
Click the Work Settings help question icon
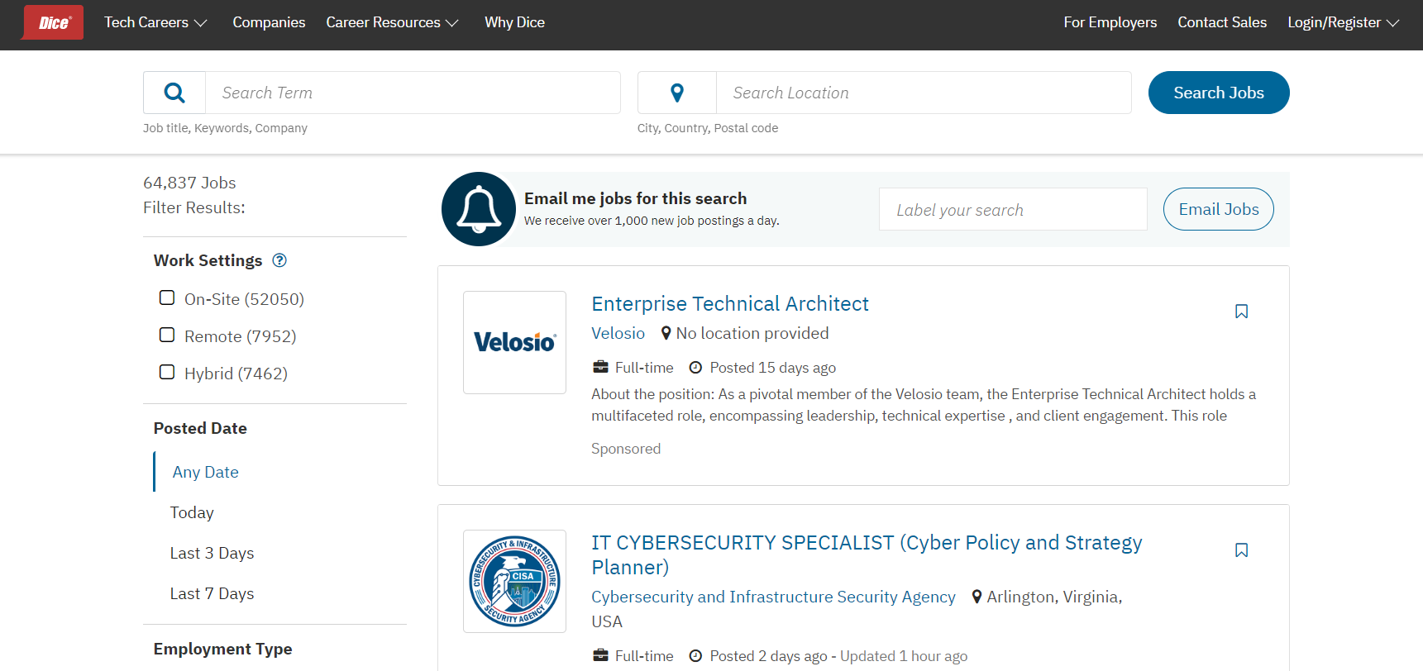[x=279, y=260]
